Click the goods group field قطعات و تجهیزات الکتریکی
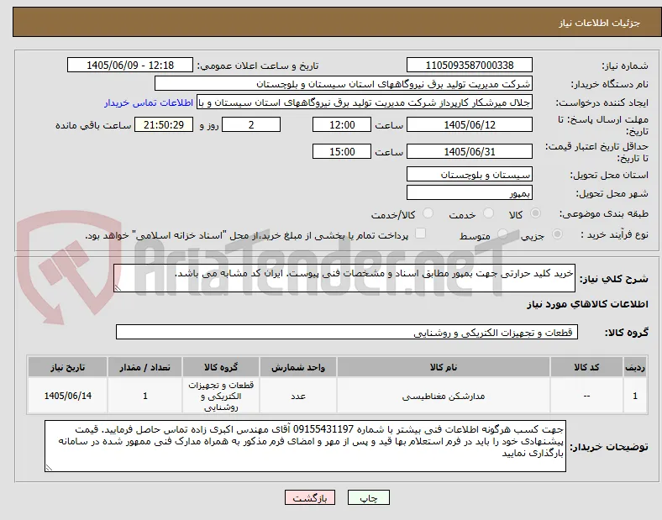 pos(347,332)
